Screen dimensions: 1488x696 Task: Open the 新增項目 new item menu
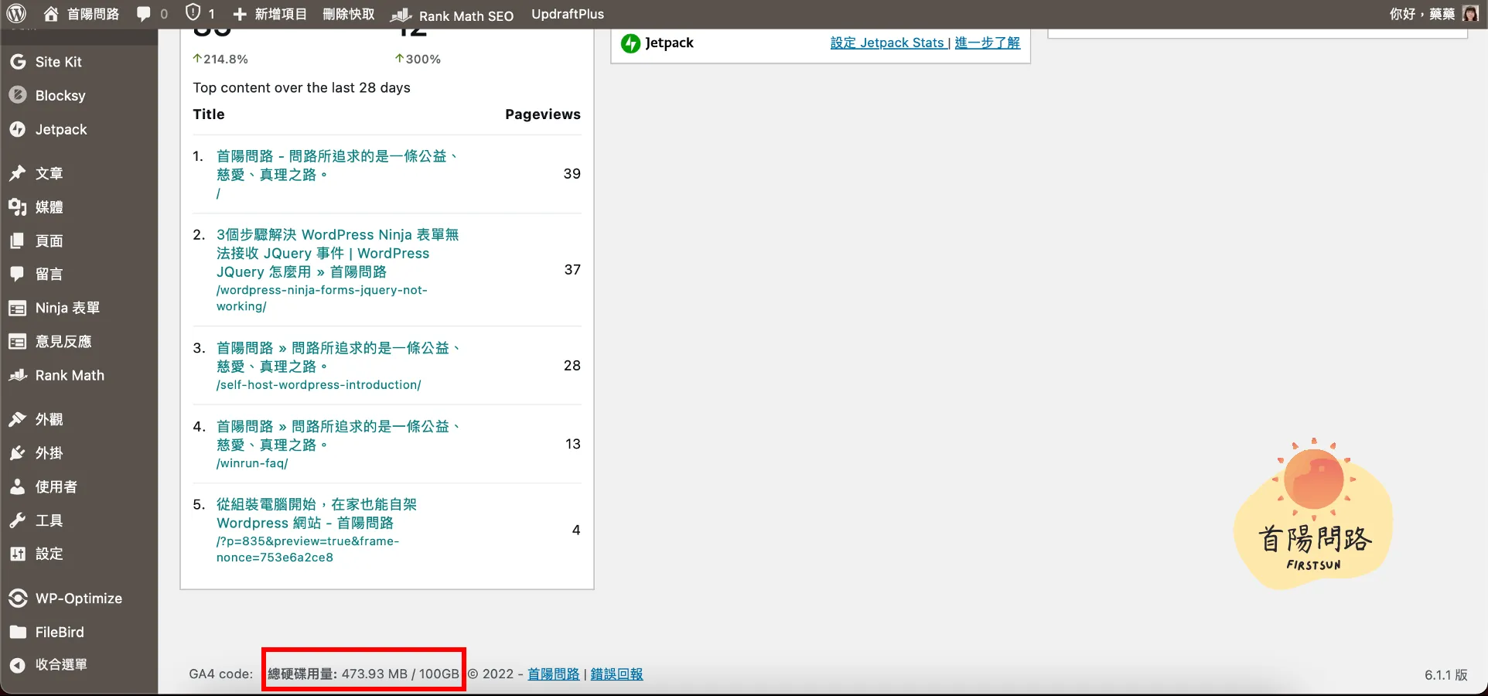pyautogui.click(x=271, y=14)
